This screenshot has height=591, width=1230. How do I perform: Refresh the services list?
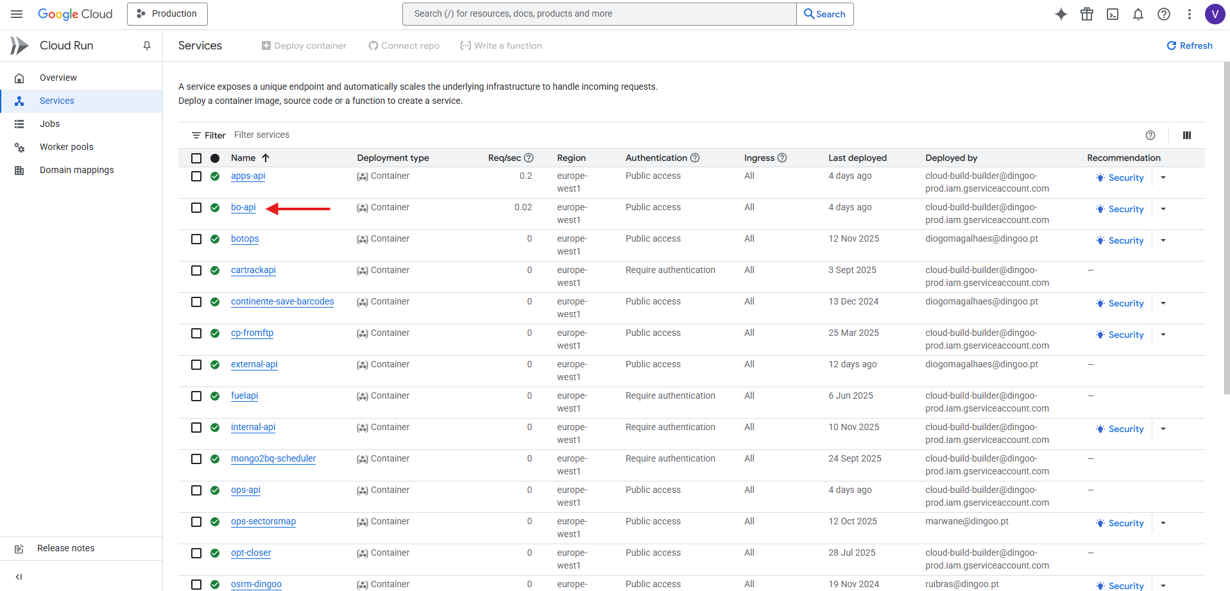1189,46
